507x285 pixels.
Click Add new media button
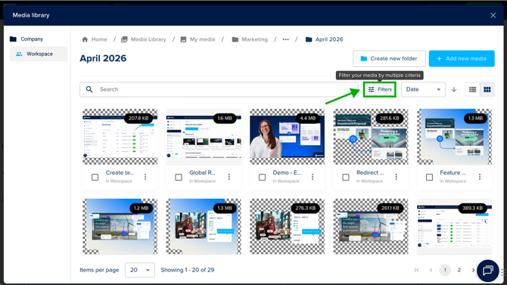click(x=462, y=58)
